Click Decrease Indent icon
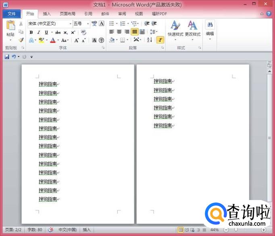 [147, 23]
